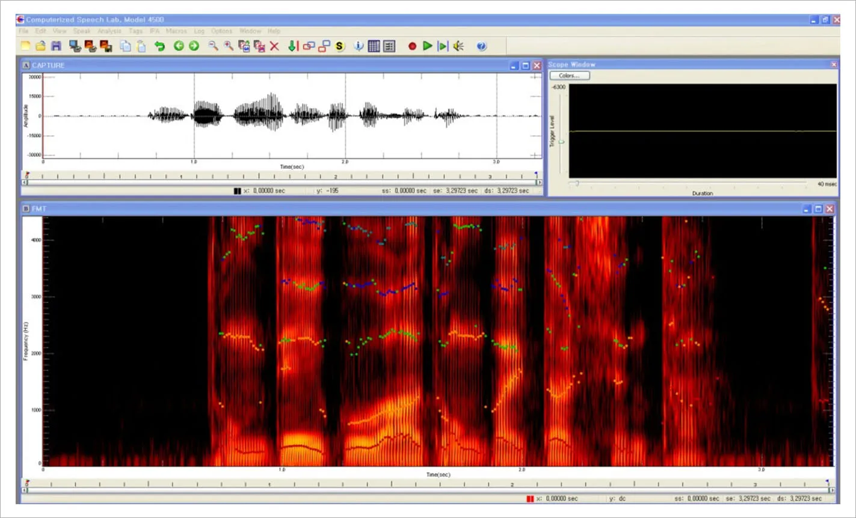Click the Trigger Level slider handle
Viewport: 856px width, 518px height.
point(561,142)
